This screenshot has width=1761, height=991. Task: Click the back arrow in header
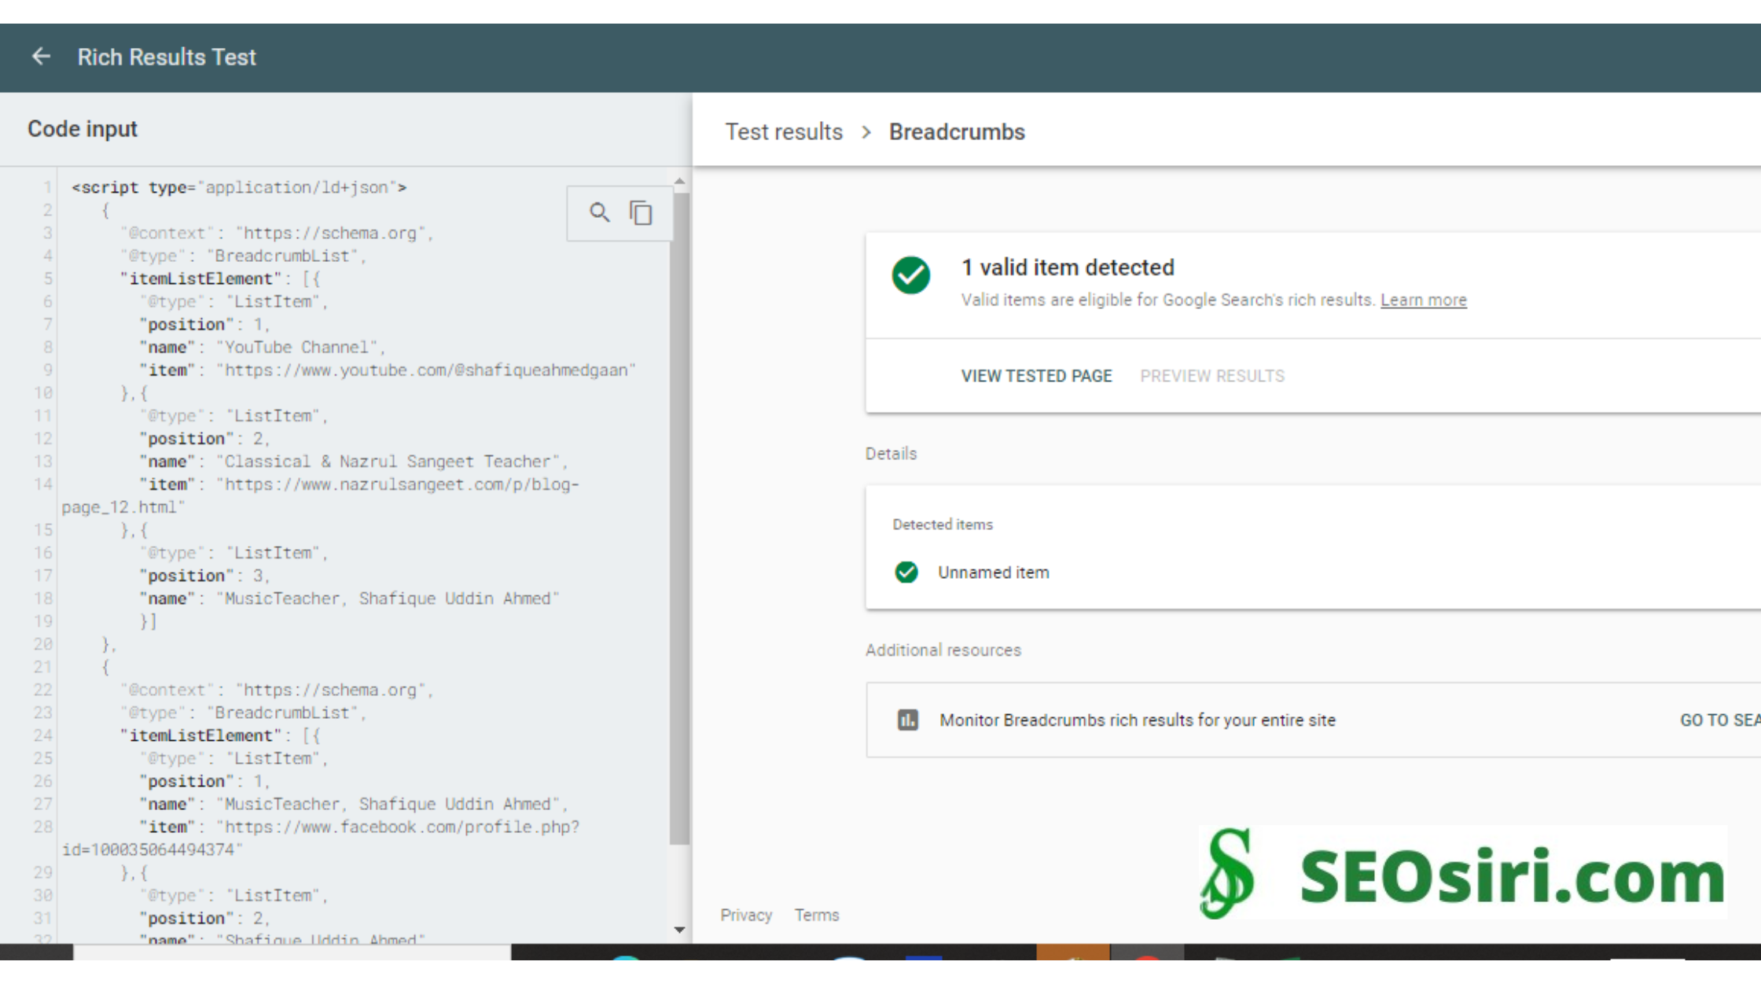click(41, 57)
